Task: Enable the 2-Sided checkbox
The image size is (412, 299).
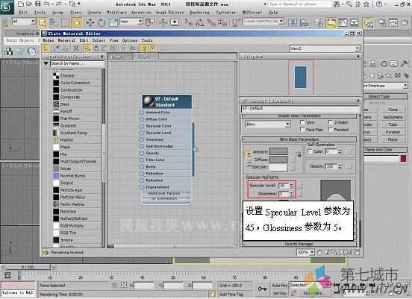Action: click(x=331, y=122)
